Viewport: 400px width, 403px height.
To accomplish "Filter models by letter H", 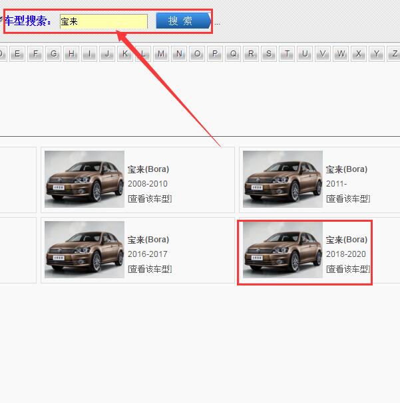I will 71,54.
